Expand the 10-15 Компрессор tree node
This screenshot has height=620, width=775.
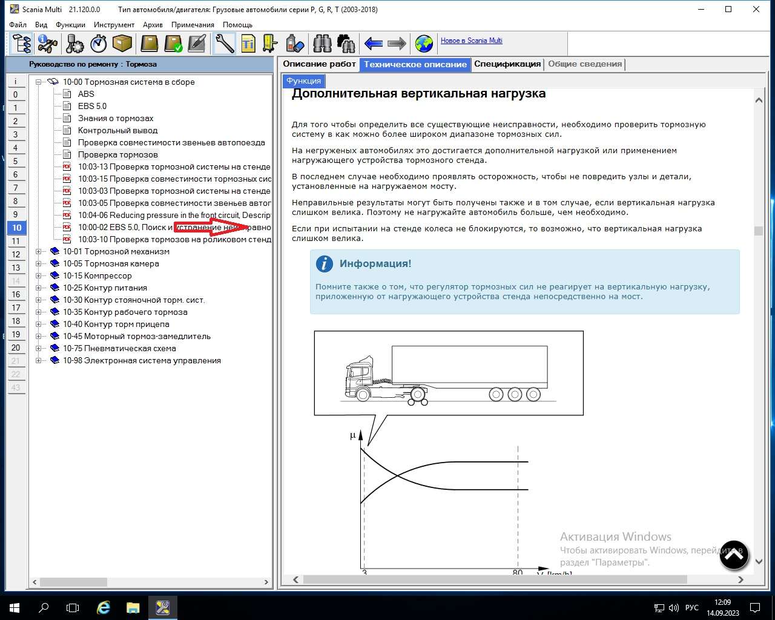click(39, 275)
